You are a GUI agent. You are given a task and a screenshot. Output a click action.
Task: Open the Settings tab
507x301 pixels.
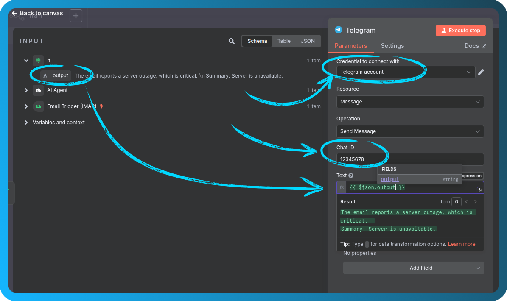(x=392, y=46)
